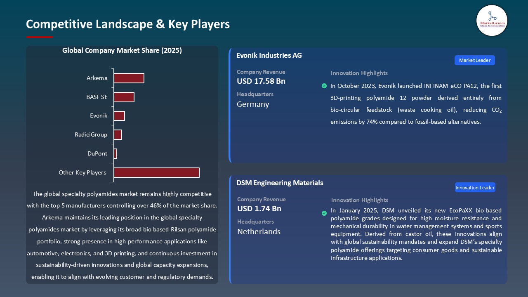This screenshot has height=297, width=528.
Task: Click the USD 17.58 Bn revenue figure
Action: 261,81
